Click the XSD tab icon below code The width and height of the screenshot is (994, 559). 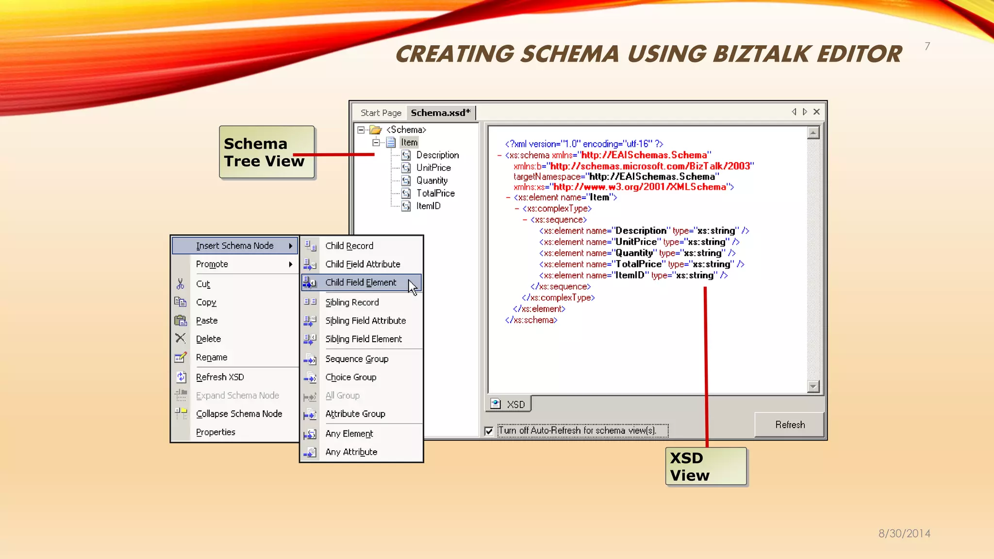(x=496, y=404)
